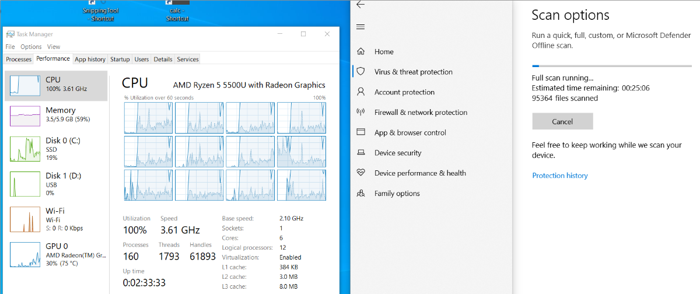700x294 pixels.
Task: Click the Home icon in Windows Security
Action: tap(360, 51)
